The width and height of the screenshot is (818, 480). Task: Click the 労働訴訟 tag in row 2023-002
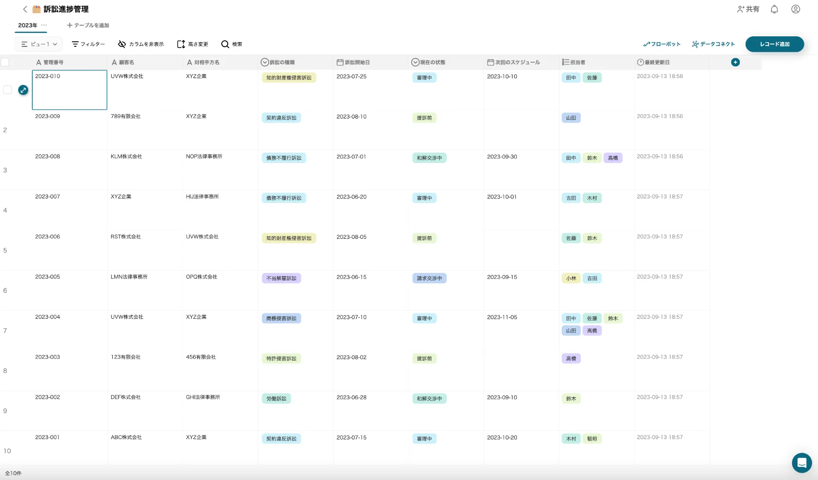(276, 399)
